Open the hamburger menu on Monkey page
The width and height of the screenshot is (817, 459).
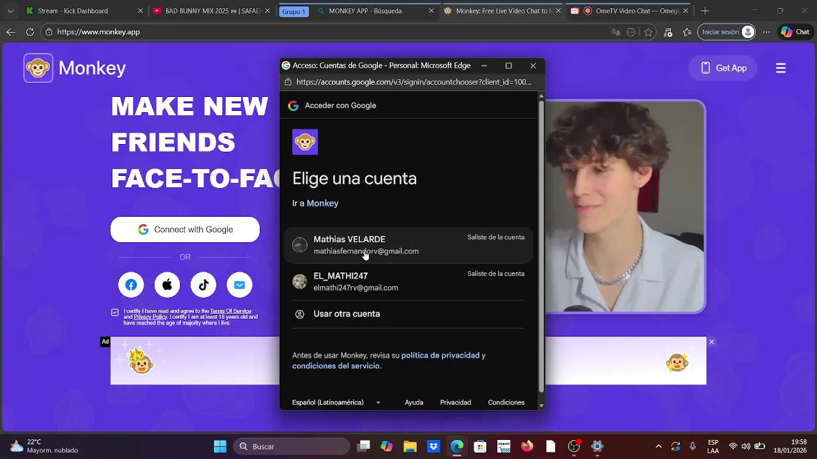(781, 68)
